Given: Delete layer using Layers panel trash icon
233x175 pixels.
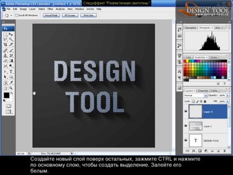Looking at the screenshot, I should 224,151.
